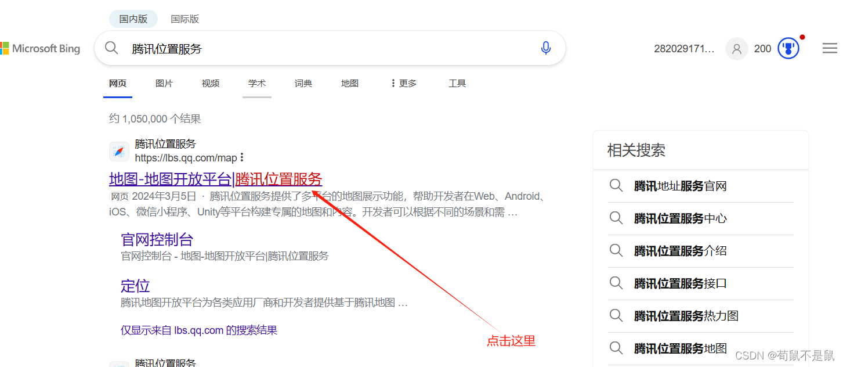Open the 官网控制台 sublink
This screenshot has width=843, height=367.
pos(157,239)
